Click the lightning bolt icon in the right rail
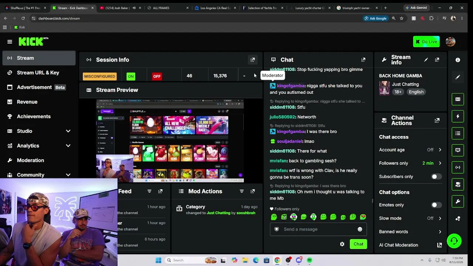Image resolution: width=473 pixels, height=266 pixels. tap(458, 116)
